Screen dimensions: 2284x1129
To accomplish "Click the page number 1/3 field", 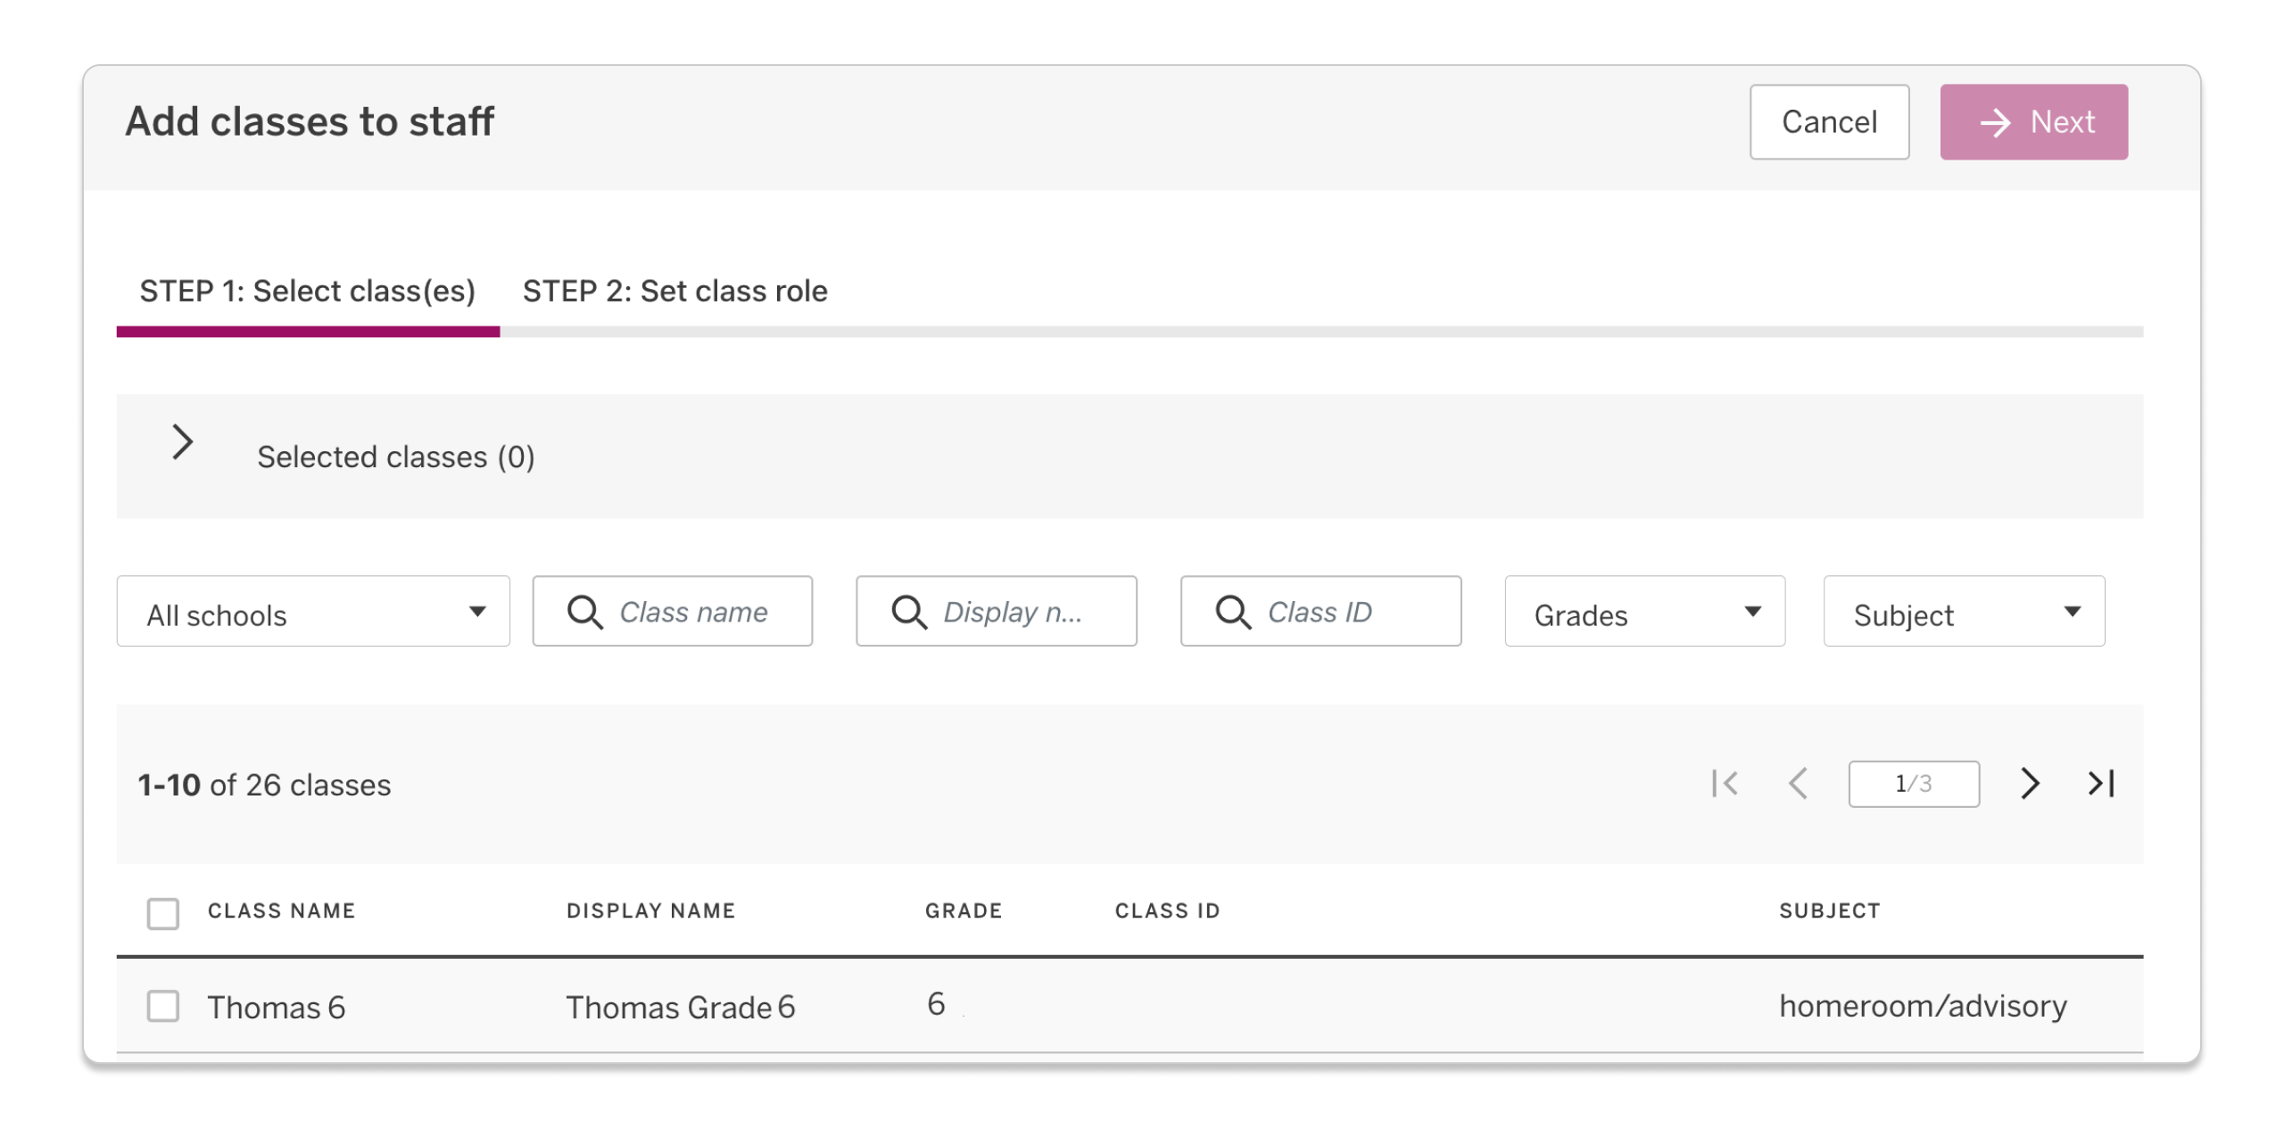I will click(1914, 784).
